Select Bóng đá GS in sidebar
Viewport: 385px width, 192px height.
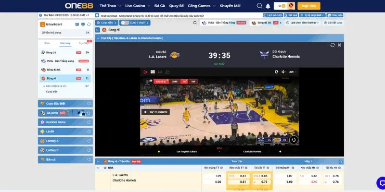tap(65, 70)
